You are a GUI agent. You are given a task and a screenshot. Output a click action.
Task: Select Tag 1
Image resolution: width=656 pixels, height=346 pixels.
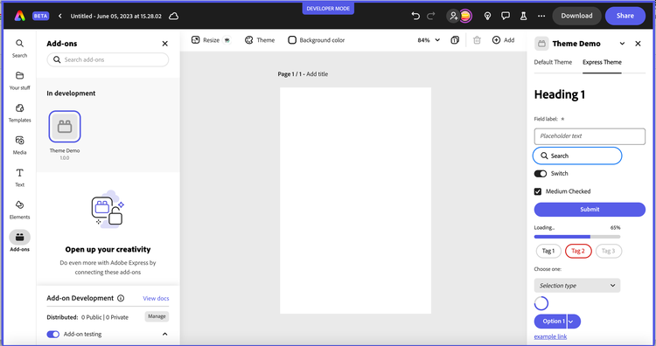(x=548, y=251)
